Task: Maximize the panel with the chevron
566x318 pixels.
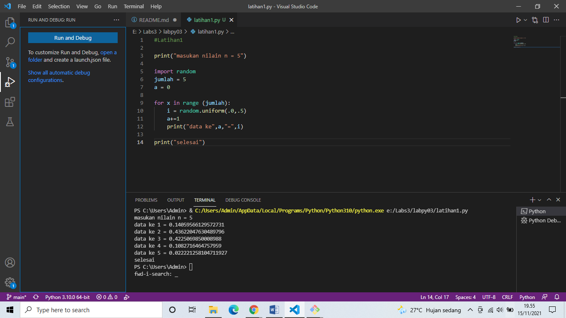Action: point(549,199)
